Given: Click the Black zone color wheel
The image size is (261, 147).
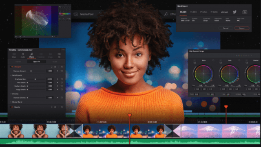Looking at the screenshot, I should point(203,74).
